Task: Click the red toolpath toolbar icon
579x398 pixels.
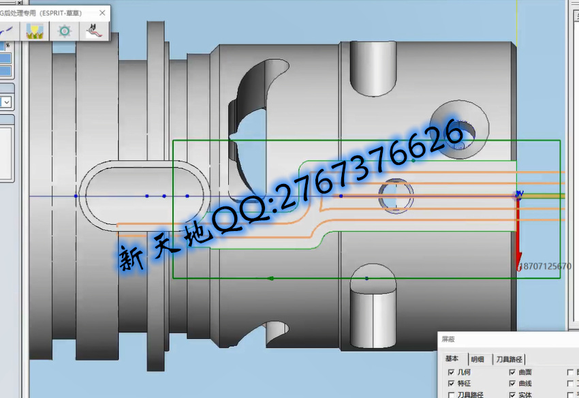Action: tap(93, 30)
